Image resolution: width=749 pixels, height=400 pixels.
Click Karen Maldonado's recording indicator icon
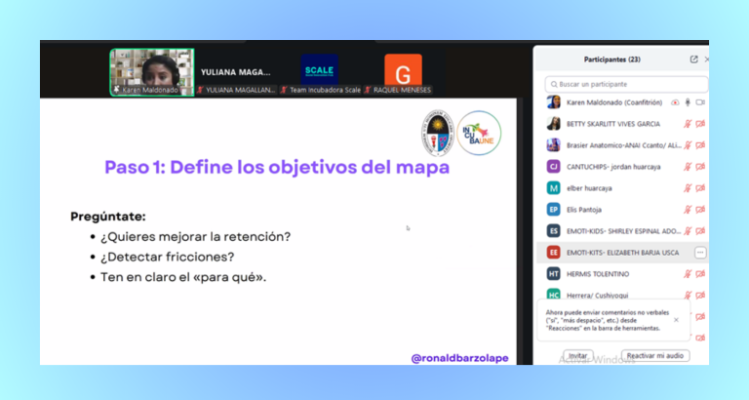675,102
